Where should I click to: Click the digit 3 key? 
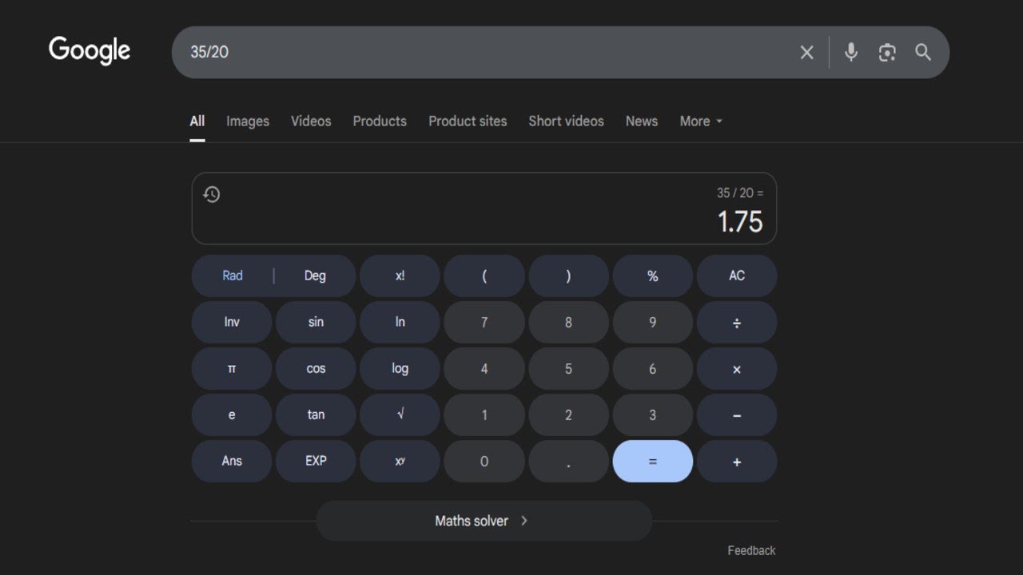pos(653,414)
